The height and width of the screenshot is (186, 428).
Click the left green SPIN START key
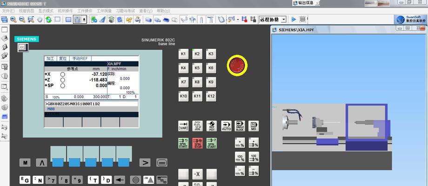[x=183, y=143]
